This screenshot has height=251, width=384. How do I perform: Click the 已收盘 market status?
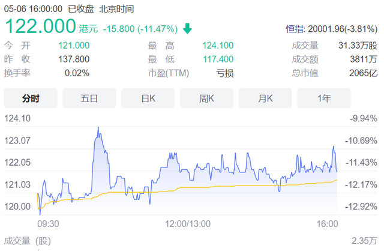[81, 9]
